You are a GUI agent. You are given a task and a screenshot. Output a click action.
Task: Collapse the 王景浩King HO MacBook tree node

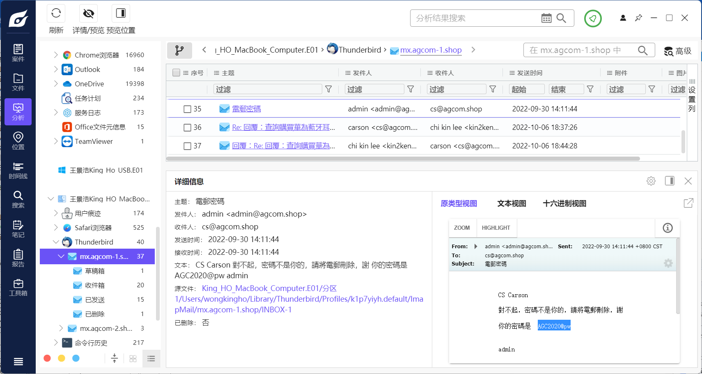click(x=51, y=199)
